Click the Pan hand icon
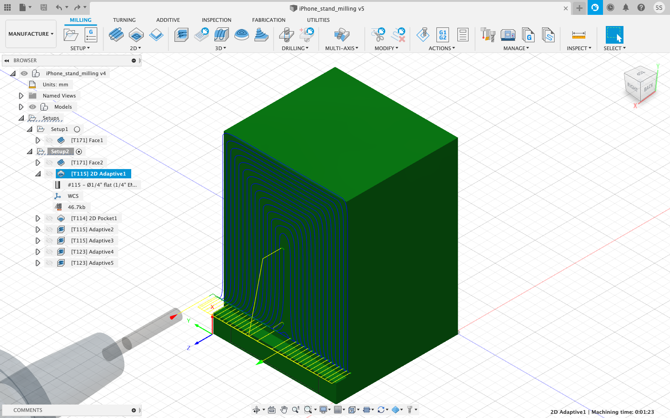The height and width of the screenshot is (418, 670). (x=284, y=410)
